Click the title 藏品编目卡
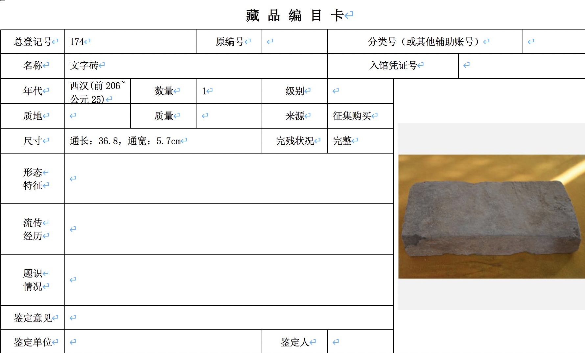585x353 pixels. coord(295,15)
